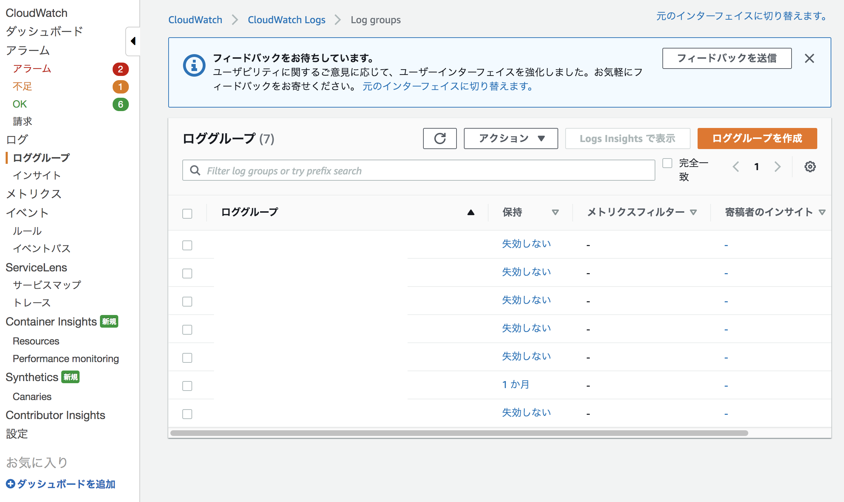Check the first log group row checkbox
The height and width of the screenshot is (502, 844).
pyautogui.click(x=187, y=245)
